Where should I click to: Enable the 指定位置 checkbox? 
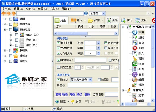click(58, 67)
